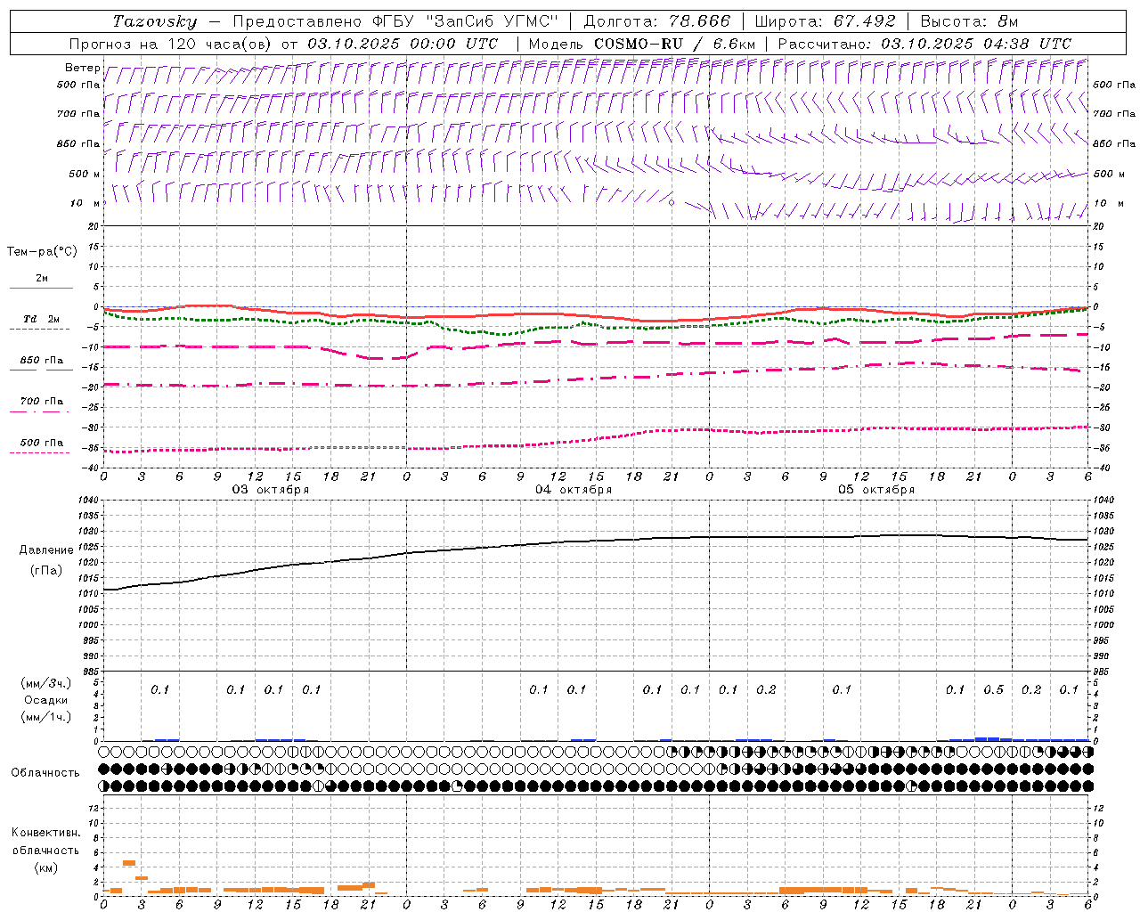Click the 04 октября date label

[x=574, y=489]
